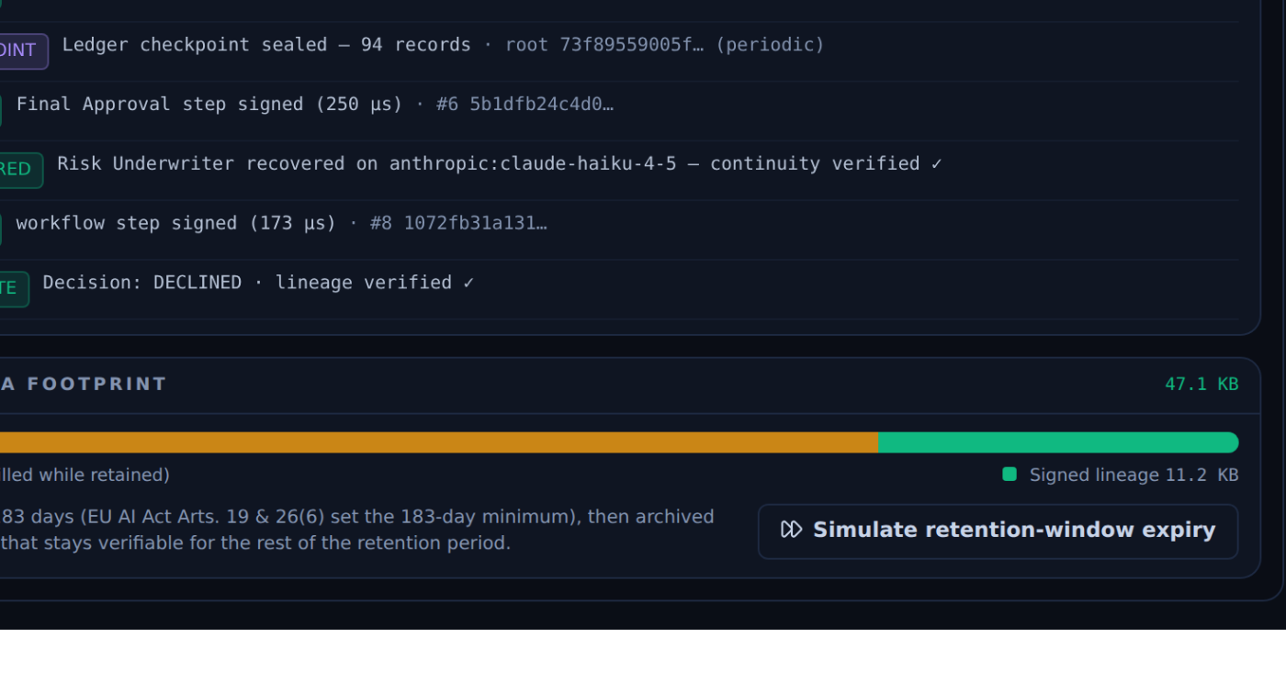The image size is (1286, 682).
Task: Click root hash 73f89559005f… (periodic)
Action: coord(665,45)
